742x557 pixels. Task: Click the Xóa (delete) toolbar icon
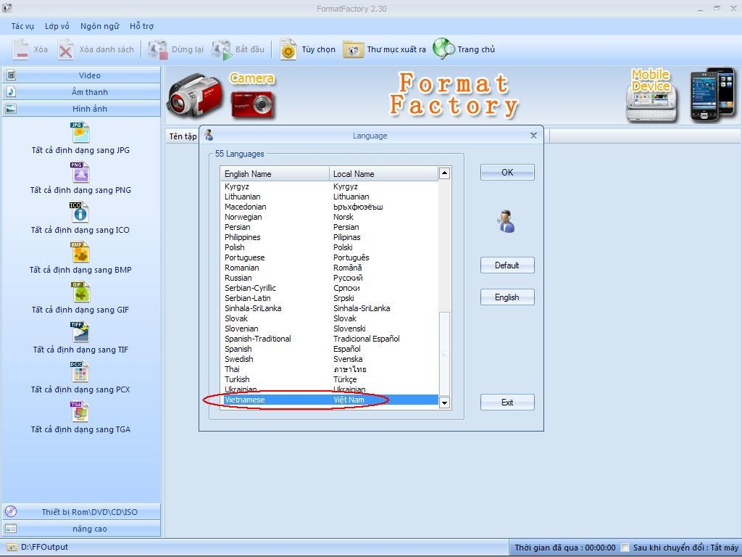20,49
